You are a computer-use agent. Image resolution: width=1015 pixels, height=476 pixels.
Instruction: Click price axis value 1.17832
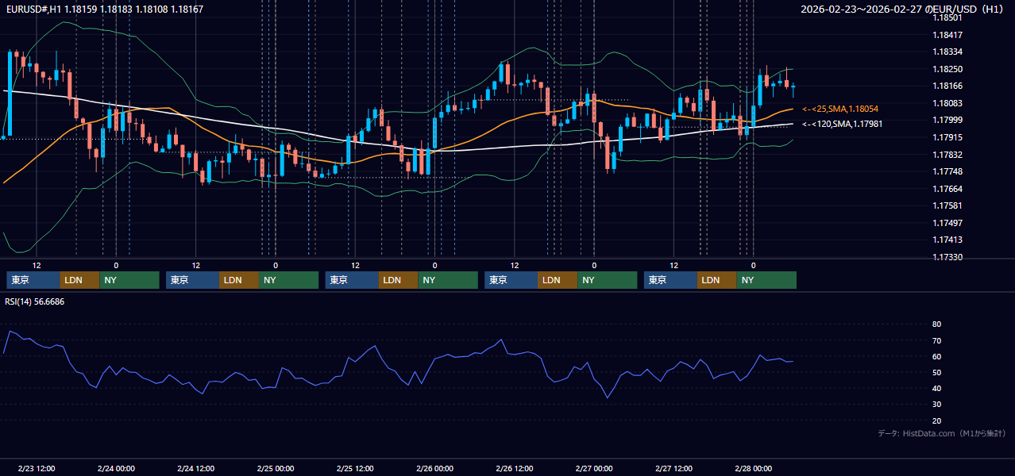pyautogui.click(x=947, y=155)
